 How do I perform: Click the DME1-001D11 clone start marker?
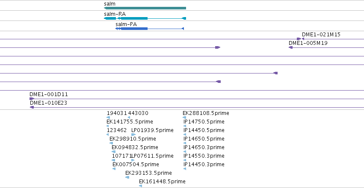click(x=32, y=99)
